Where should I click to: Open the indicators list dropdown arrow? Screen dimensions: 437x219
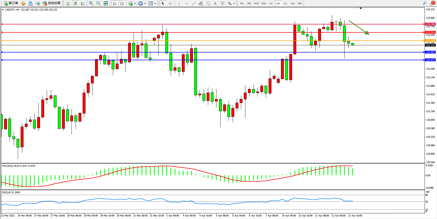coord(135,4)
